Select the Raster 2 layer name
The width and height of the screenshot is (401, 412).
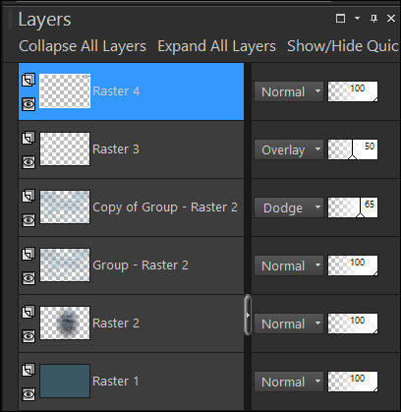(x=116, y=324)
